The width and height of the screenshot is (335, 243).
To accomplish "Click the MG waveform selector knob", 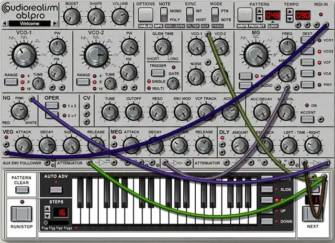I will point(256,55).
